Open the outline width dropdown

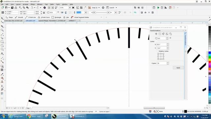[86, 13]
